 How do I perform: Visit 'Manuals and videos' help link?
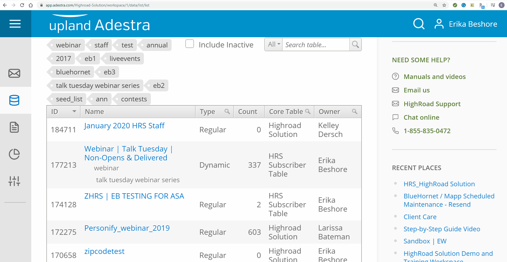pyautogui.click(x=435, y=77)
